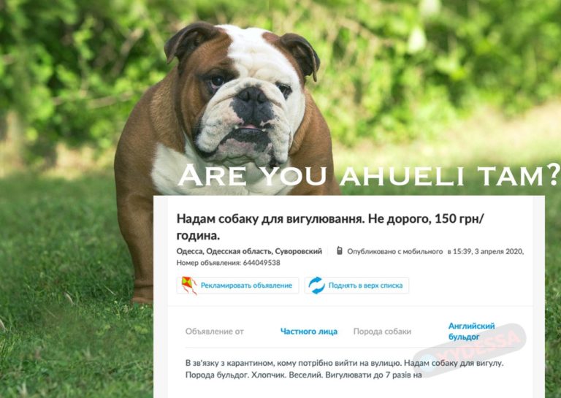Click the Are you ahueli tam caption
561x398 pixels.
click(368, 175)
